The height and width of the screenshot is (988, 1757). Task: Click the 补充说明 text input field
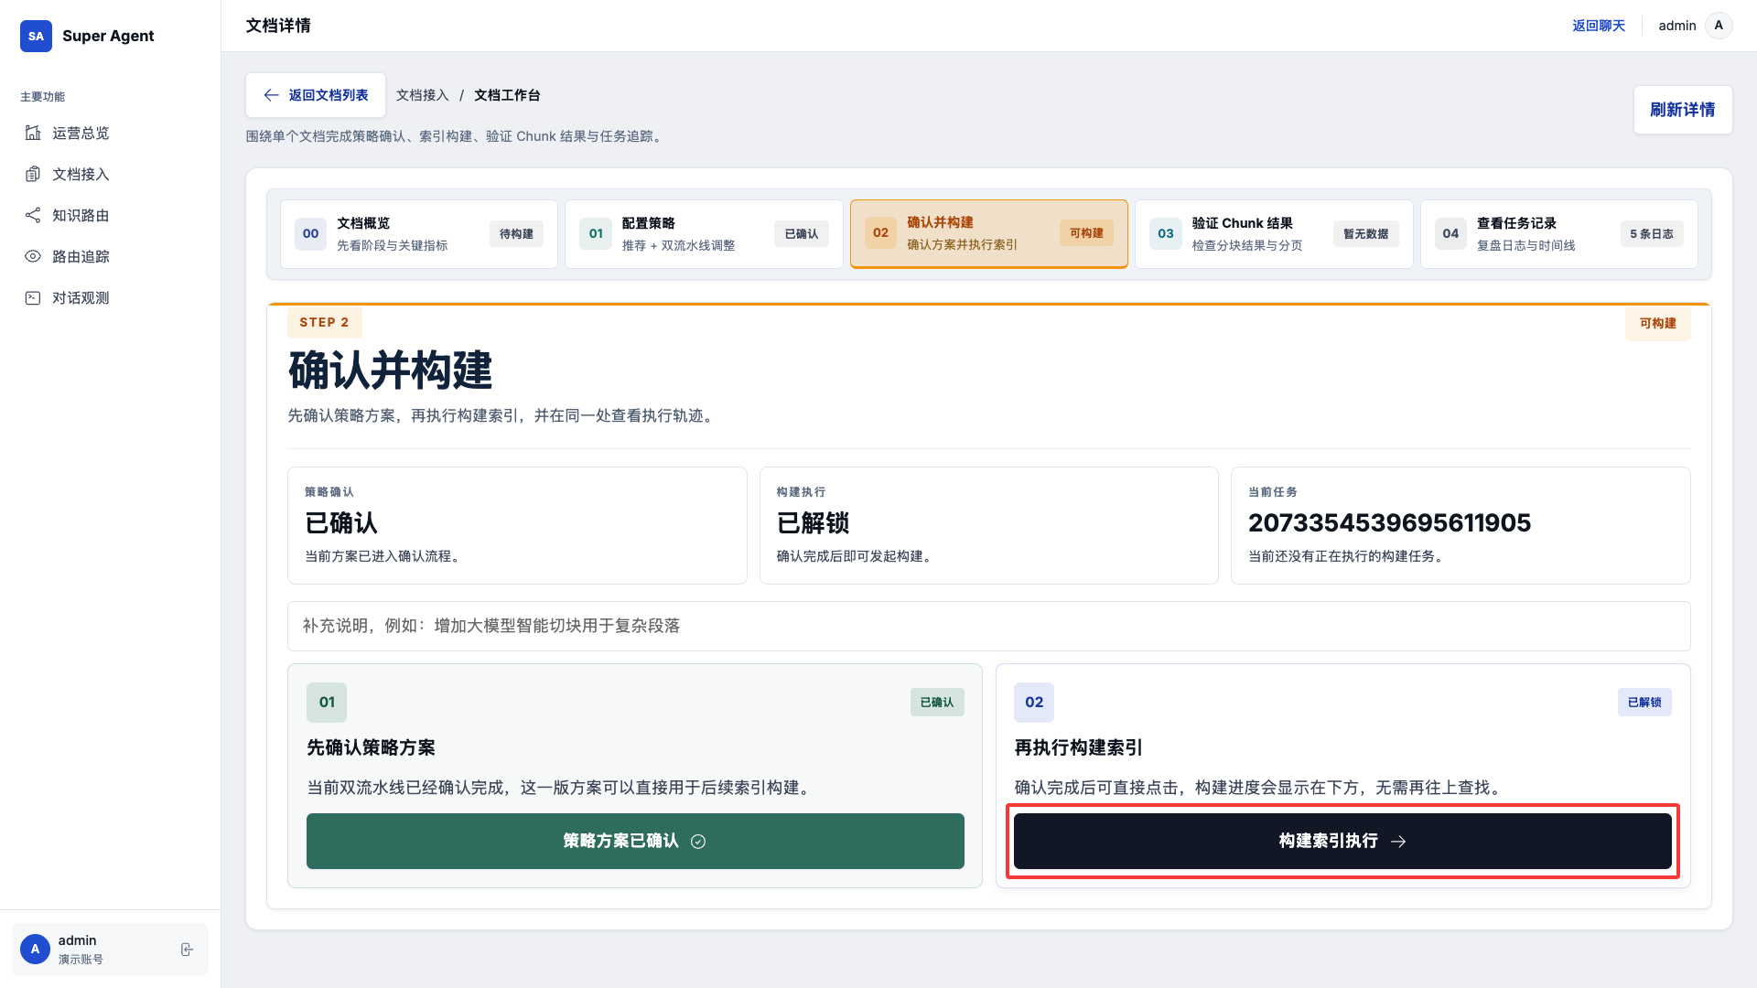point(988,626)
